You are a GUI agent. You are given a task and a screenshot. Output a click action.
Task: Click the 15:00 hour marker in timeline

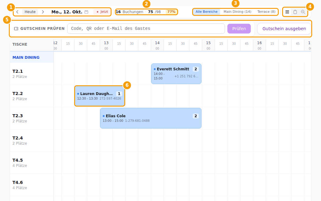(x=208, y=45)
